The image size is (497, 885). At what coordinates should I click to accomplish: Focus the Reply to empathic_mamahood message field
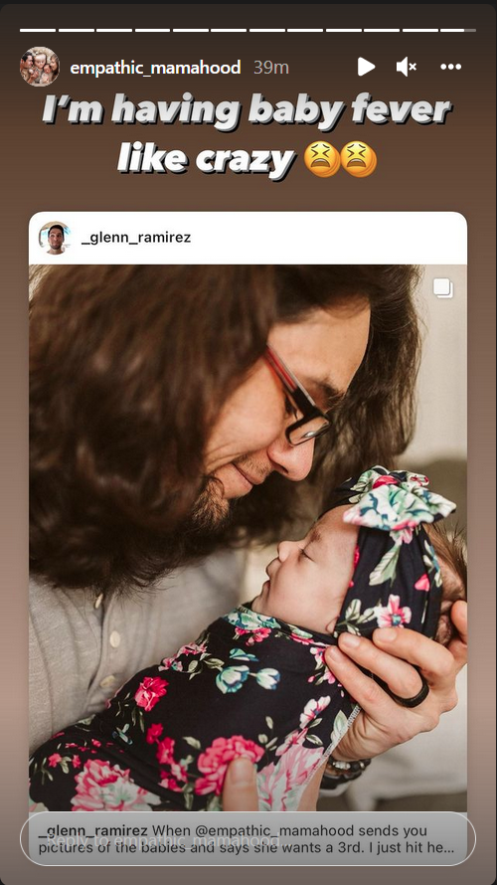248,838
